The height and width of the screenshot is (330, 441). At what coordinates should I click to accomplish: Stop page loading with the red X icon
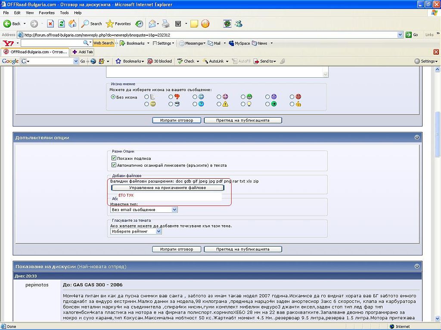pos(50,24)
